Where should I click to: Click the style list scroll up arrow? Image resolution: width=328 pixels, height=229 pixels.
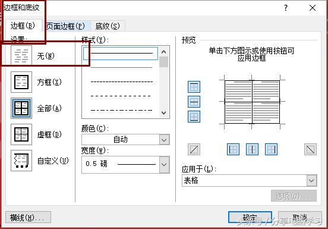[164, 52]
